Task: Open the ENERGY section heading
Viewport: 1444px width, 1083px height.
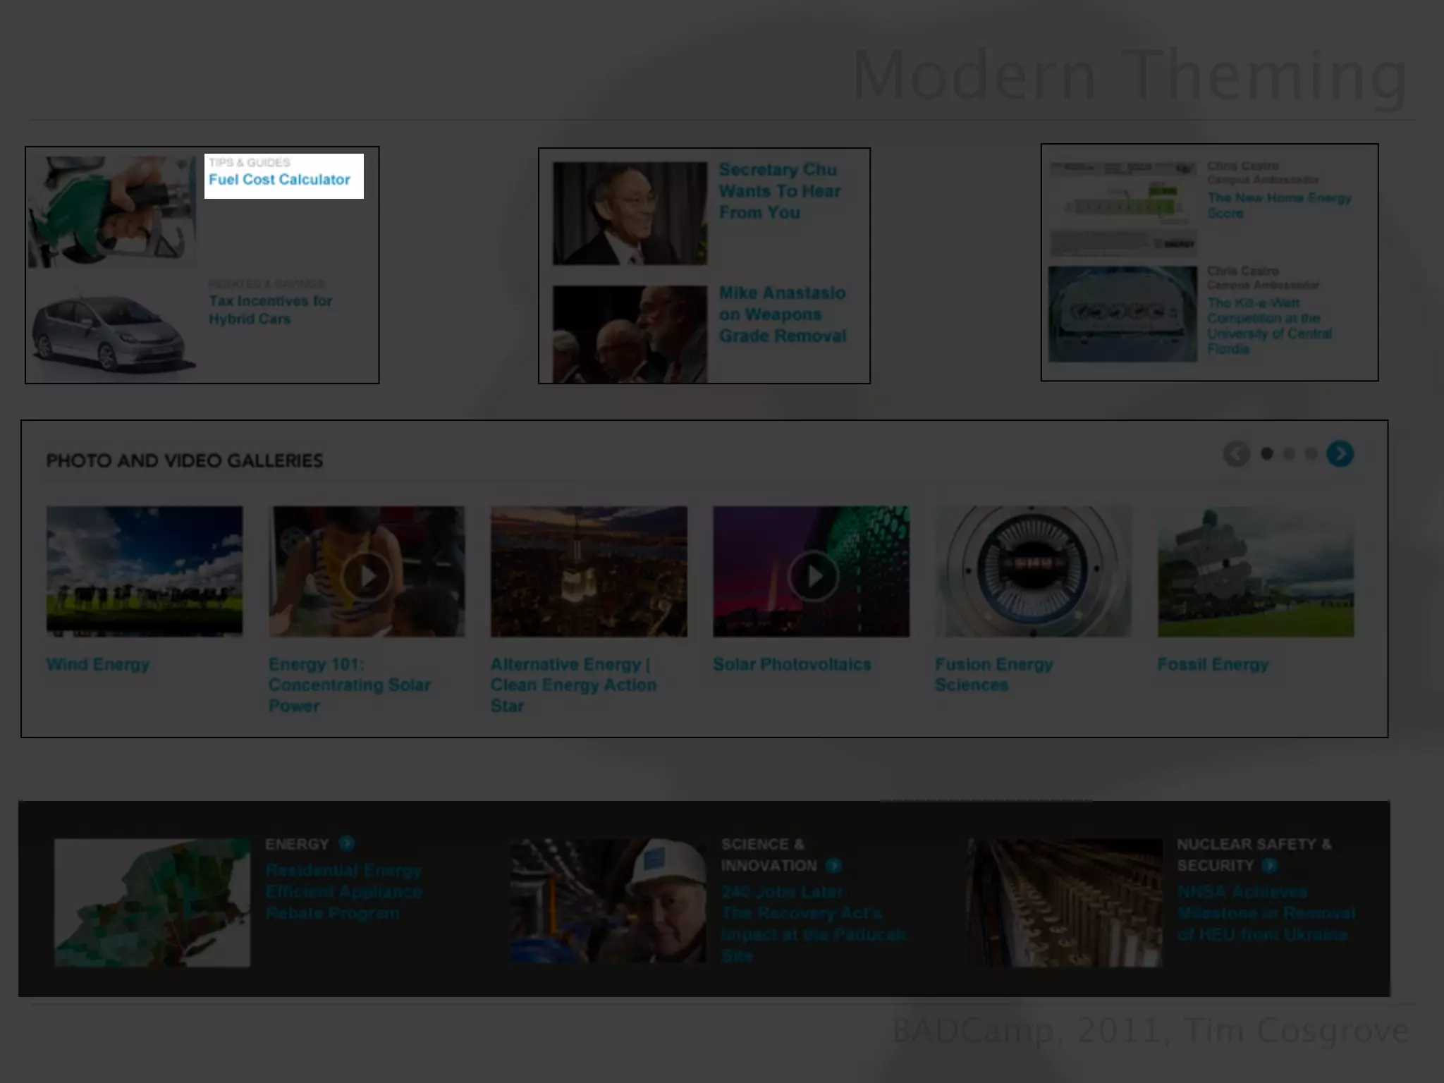Action: 297,844
